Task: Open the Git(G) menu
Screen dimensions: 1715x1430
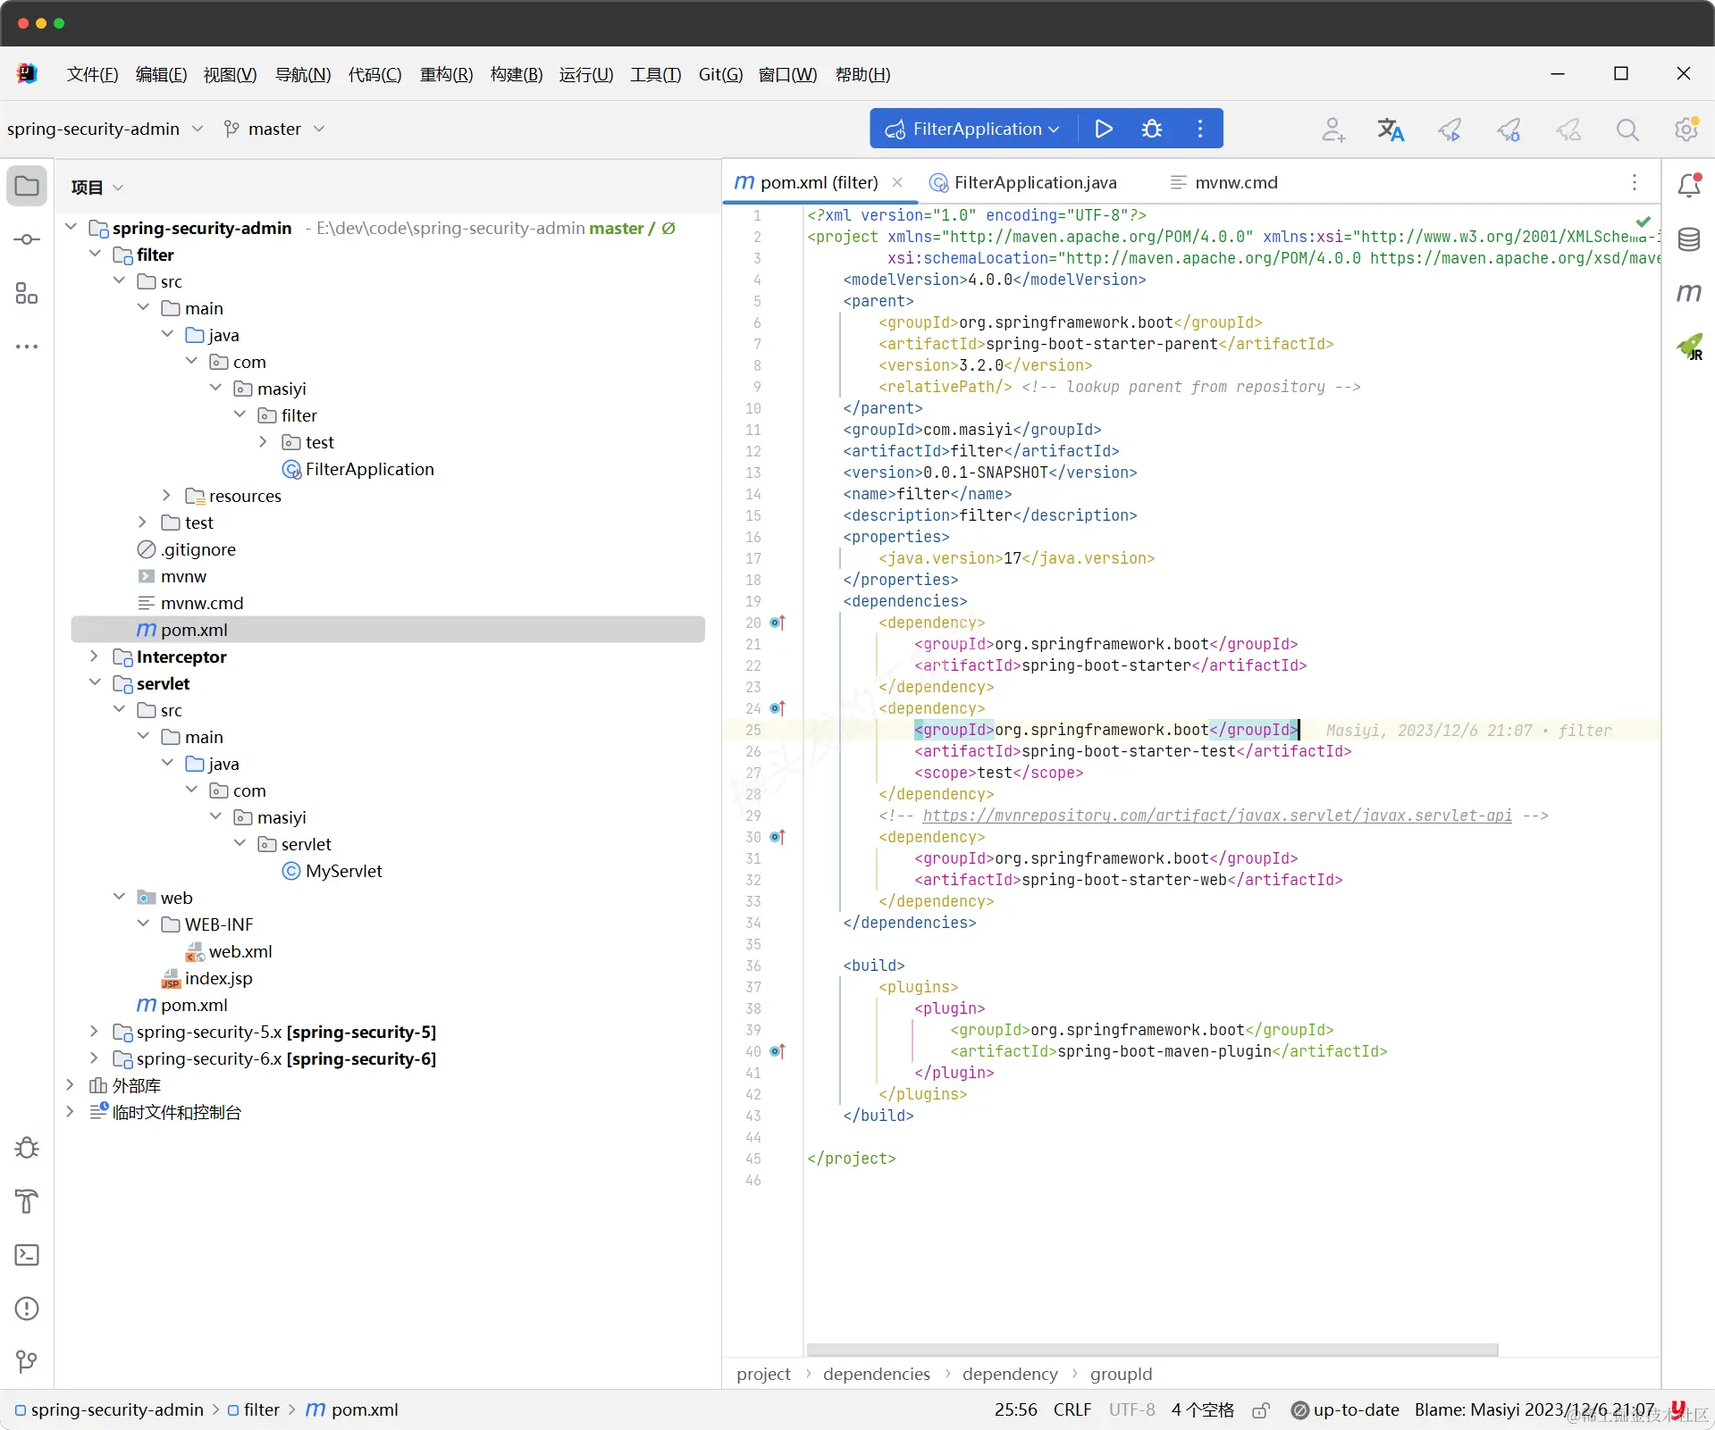Action: [x=720, y=75]
